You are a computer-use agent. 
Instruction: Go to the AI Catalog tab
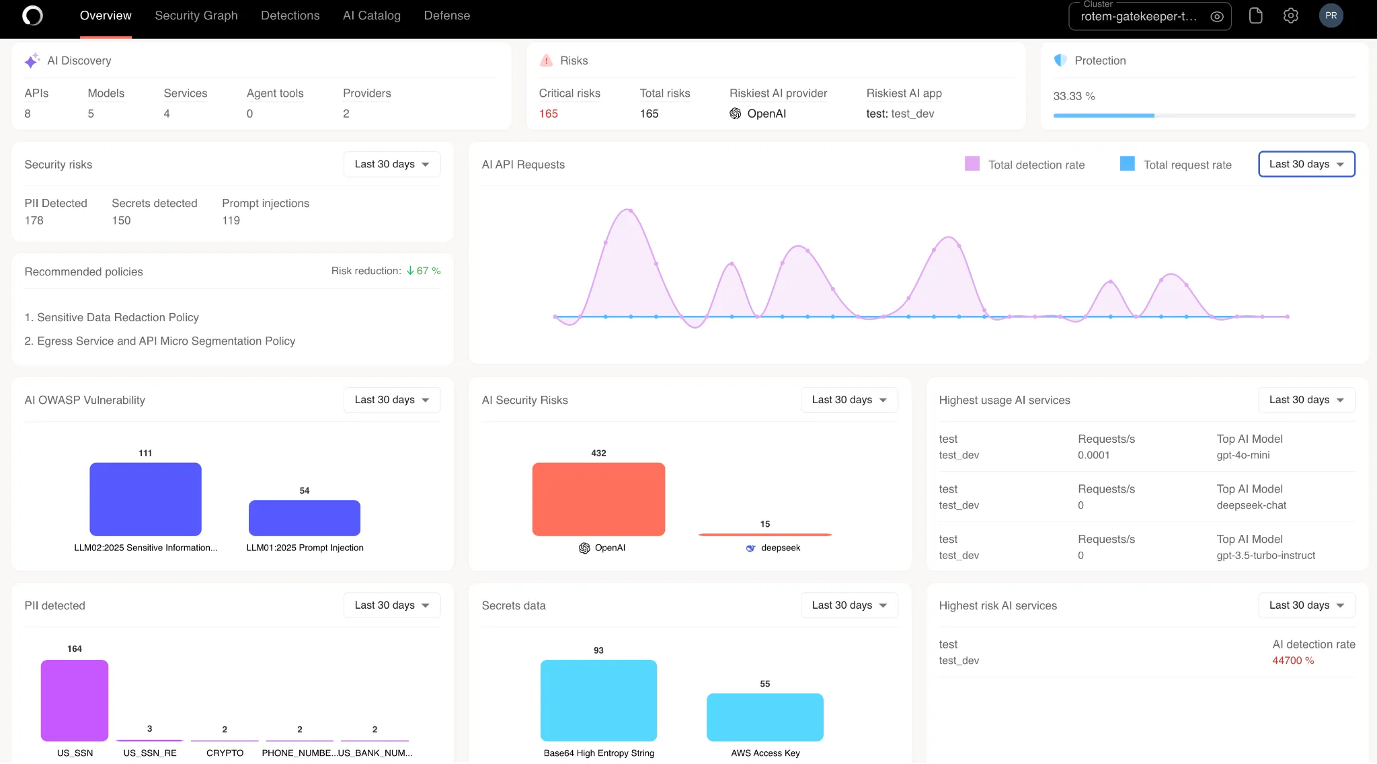(371, 15)
